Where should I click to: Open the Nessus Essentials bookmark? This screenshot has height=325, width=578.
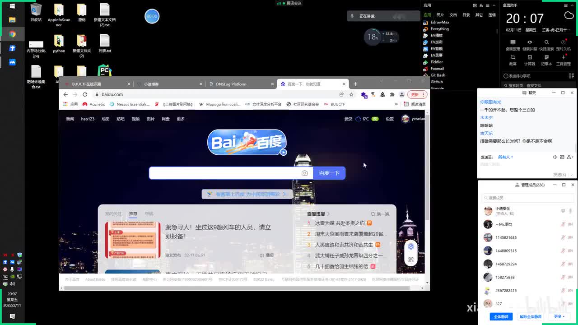(130, 104)
